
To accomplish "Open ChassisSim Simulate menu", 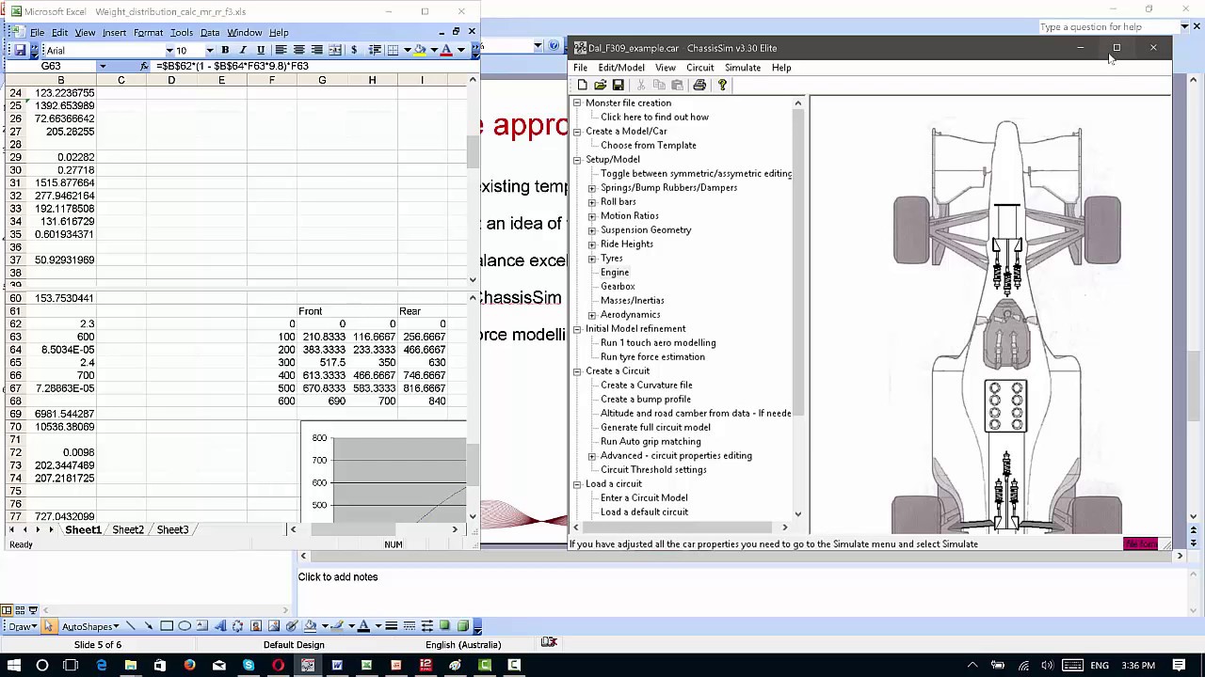I will pyautogui.click(x=742, y=68).
